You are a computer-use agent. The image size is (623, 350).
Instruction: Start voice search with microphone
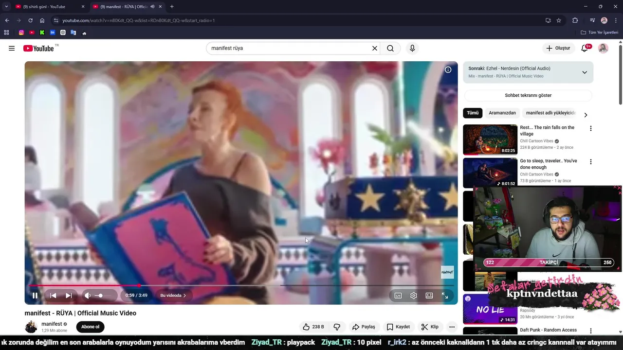[412, 48]
